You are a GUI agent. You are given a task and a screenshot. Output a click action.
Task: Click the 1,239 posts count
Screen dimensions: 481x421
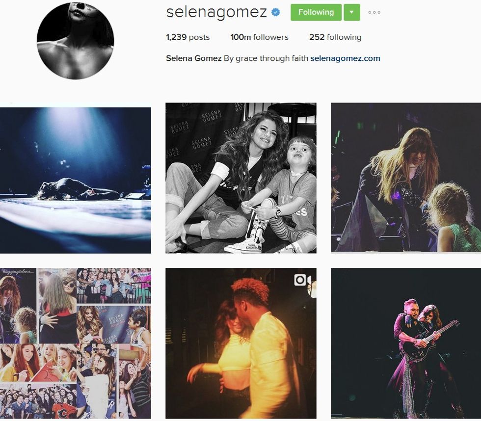187,37
